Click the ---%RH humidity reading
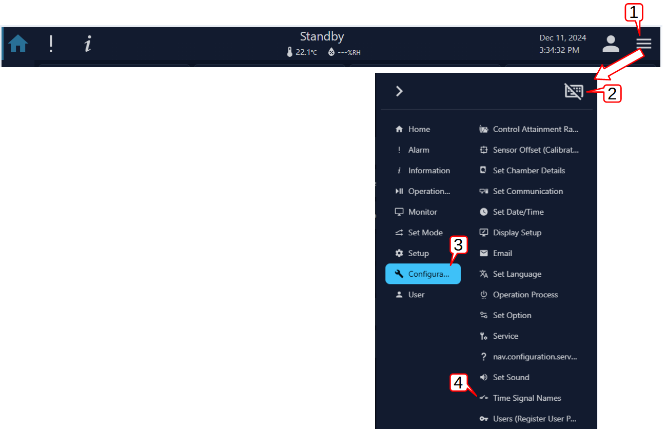 (x=349, y=52)
